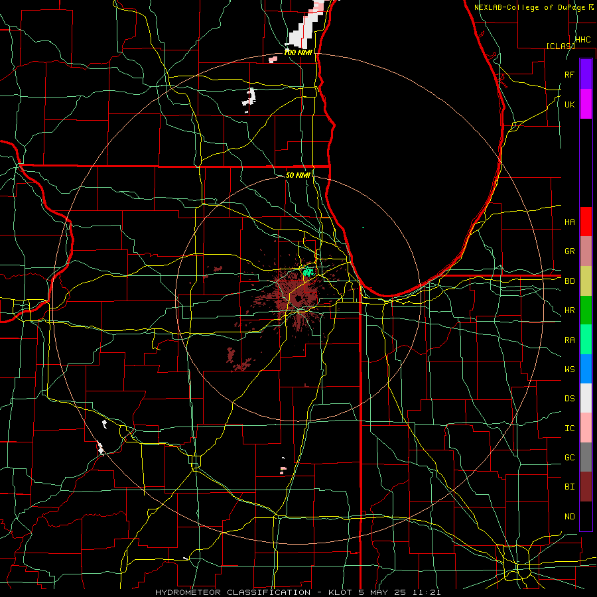Image resolution: width=597 pixels, height=597 pixels.
Task: Click the GR legend label
Action: tap(570, 251)
